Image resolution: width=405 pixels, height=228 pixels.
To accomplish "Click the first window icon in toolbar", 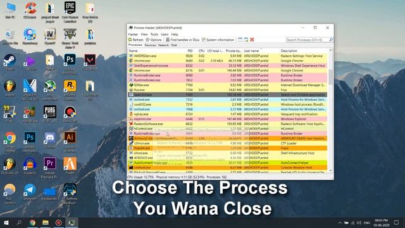I will pyautogui.click(x=240, y=39).
